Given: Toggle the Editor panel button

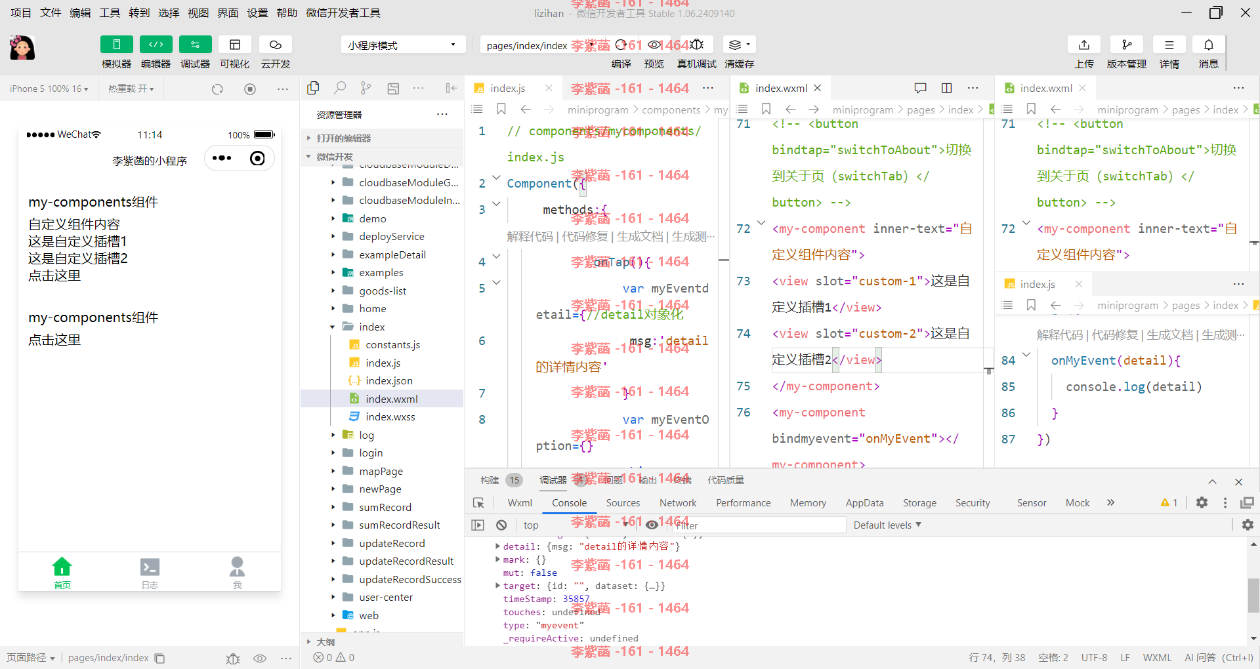Looking at the screenshot, I should click(156, 45).
